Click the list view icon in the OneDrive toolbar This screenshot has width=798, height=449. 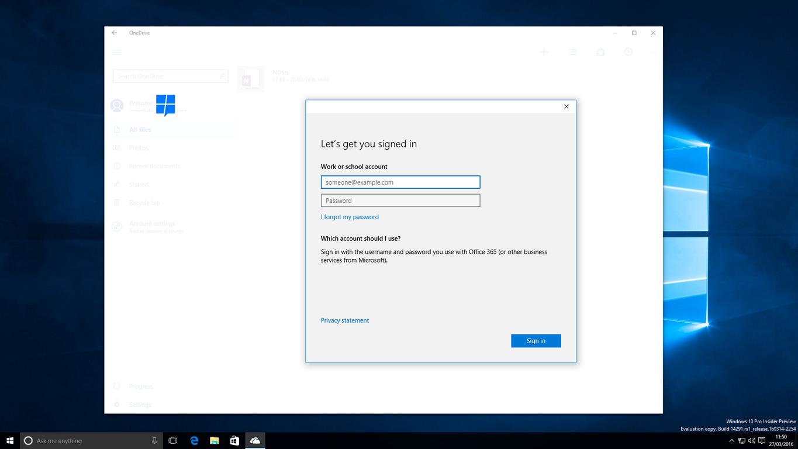(572, 52)
